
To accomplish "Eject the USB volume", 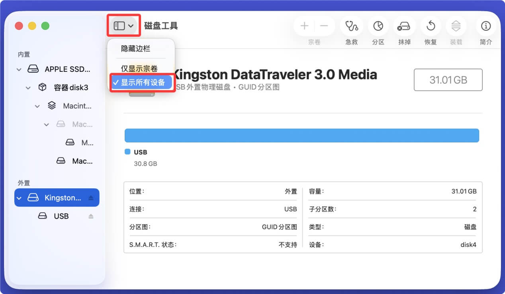I will pyautogui.click(x=91, y=216).
